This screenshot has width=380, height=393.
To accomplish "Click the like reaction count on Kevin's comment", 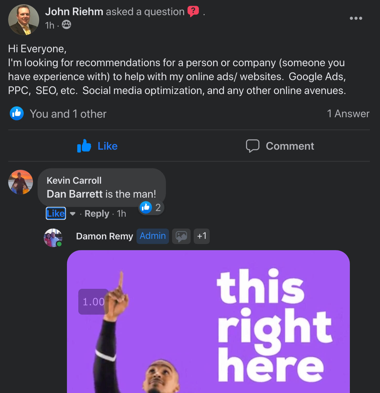I will [x=151, y=207].
